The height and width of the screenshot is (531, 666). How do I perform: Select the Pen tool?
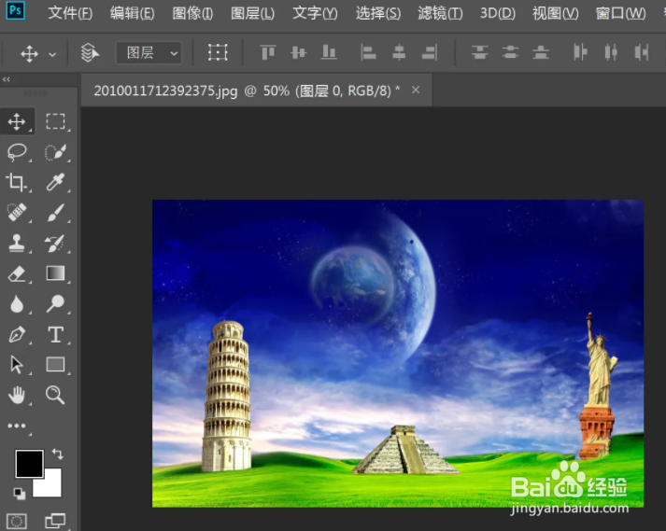(x=17, y=334)
